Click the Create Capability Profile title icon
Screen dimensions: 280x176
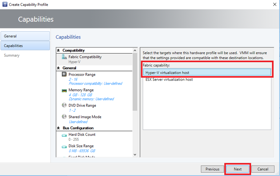coord(5,5)
